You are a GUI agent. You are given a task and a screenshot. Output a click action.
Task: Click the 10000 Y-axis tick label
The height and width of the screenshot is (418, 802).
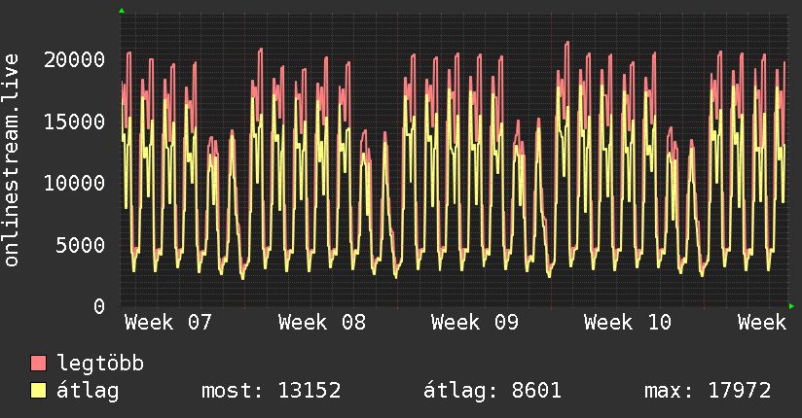click(x=75, y=183)
